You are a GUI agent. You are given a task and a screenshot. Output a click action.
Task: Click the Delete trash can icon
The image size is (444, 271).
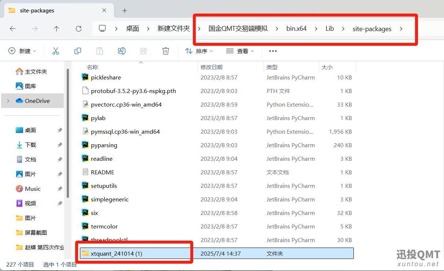[166, 51]
